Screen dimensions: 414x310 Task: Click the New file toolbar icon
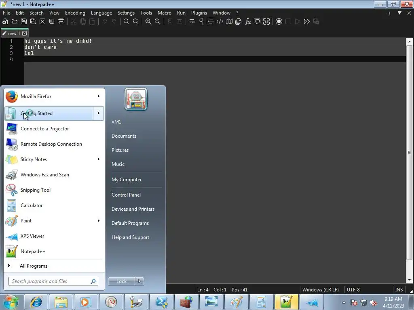point(5,22)
